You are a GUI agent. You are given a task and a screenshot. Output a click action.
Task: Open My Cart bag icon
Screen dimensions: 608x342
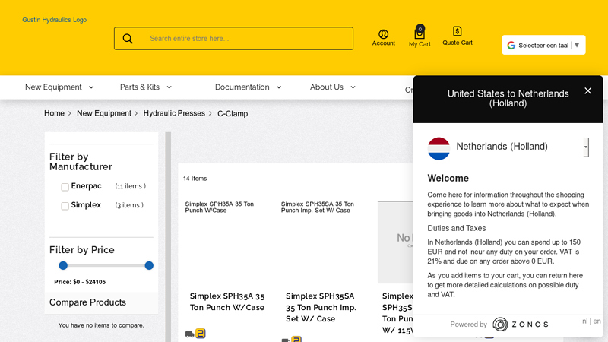pos(420,33)
